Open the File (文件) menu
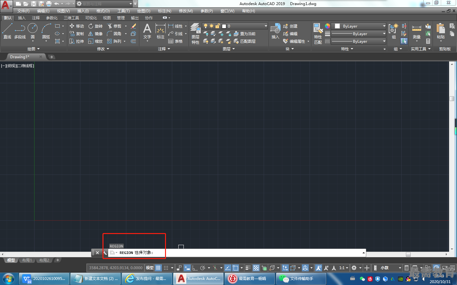Screen dimensions: 457x285 point(23,11)
